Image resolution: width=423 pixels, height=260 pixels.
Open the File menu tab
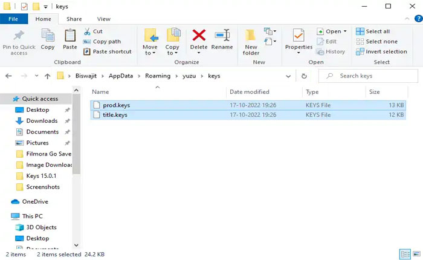click(13, 19)
